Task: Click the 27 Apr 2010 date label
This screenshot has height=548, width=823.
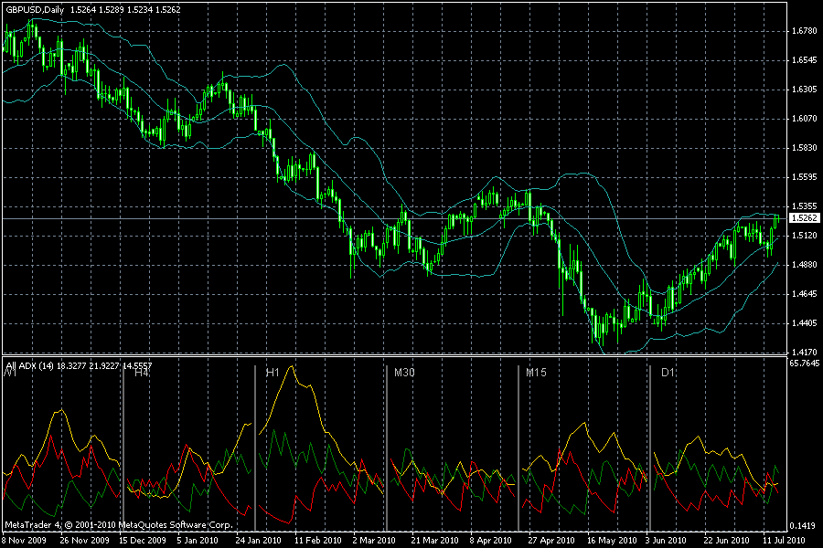Action: click(x=551, y=540)
